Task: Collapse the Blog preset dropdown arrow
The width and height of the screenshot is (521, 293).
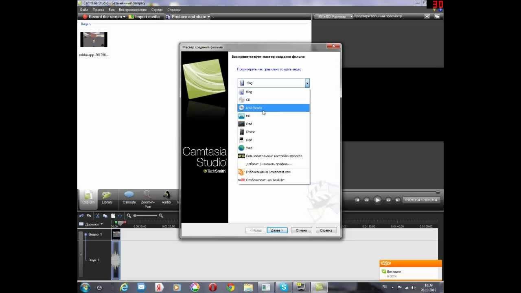Action: (307, 83)
